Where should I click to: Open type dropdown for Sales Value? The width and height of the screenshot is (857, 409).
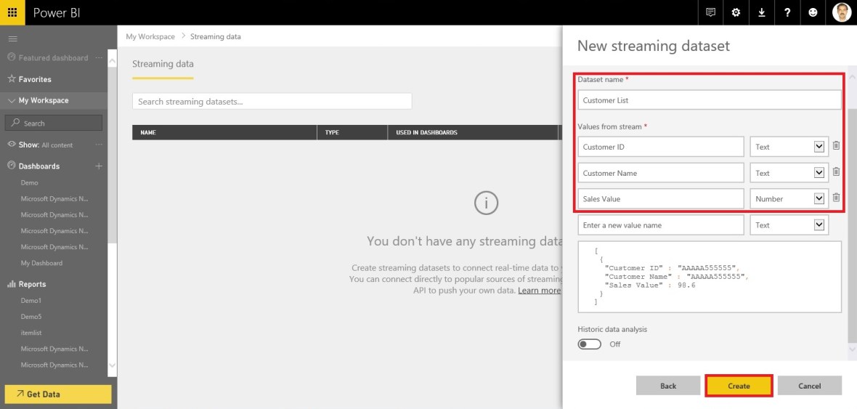[789, 199]
